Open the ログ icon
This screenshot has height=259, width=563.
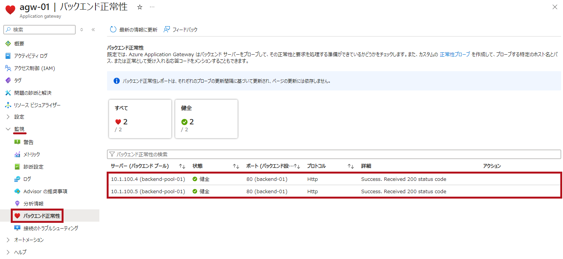coord(17,179)
